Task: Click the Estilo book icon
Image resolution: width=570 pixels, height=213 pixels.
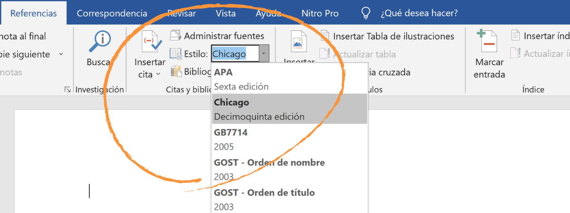Action: (176, 54)
